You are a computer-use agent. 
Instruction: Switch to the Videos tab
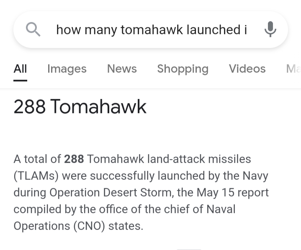click(x=247, y=69)
